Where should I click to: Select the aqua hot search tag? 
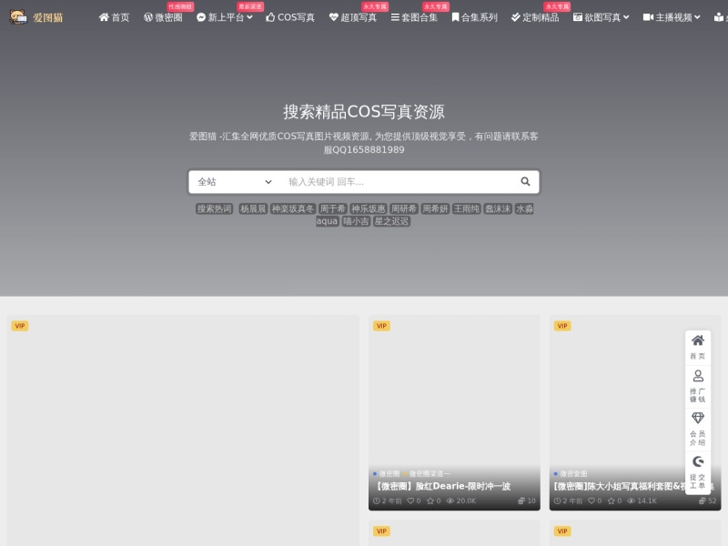327,221
